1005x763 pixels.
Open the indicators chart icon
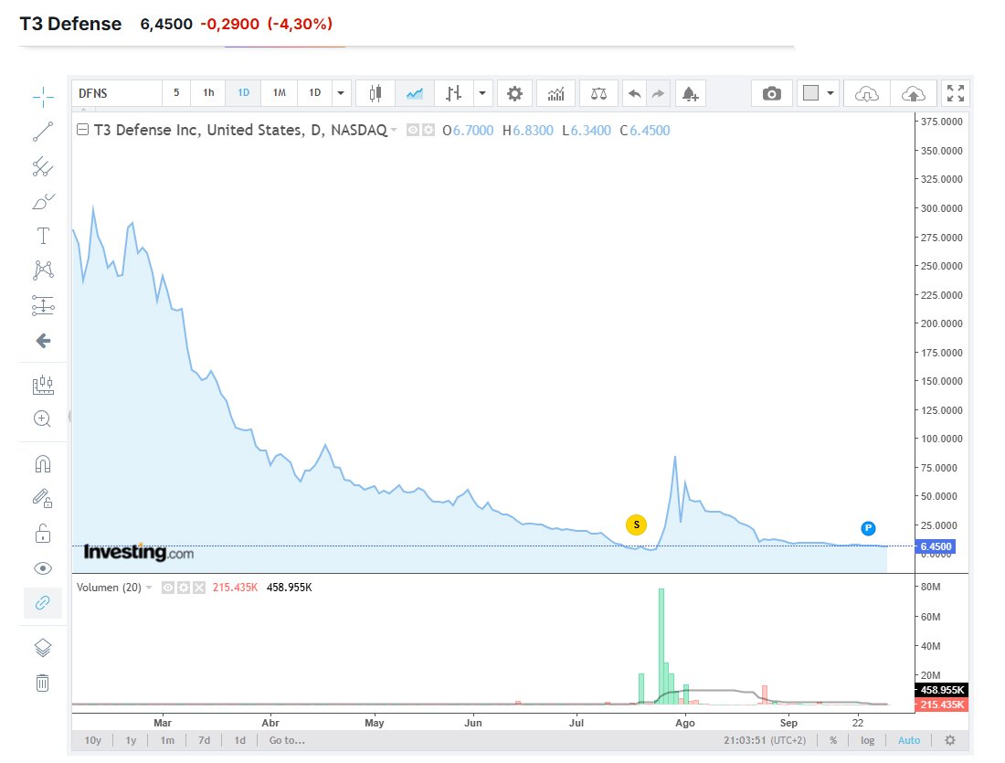(x=555, y=93)
